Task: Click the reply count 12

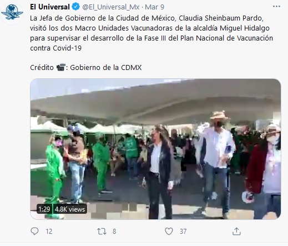Action: [x=49, y=232]
